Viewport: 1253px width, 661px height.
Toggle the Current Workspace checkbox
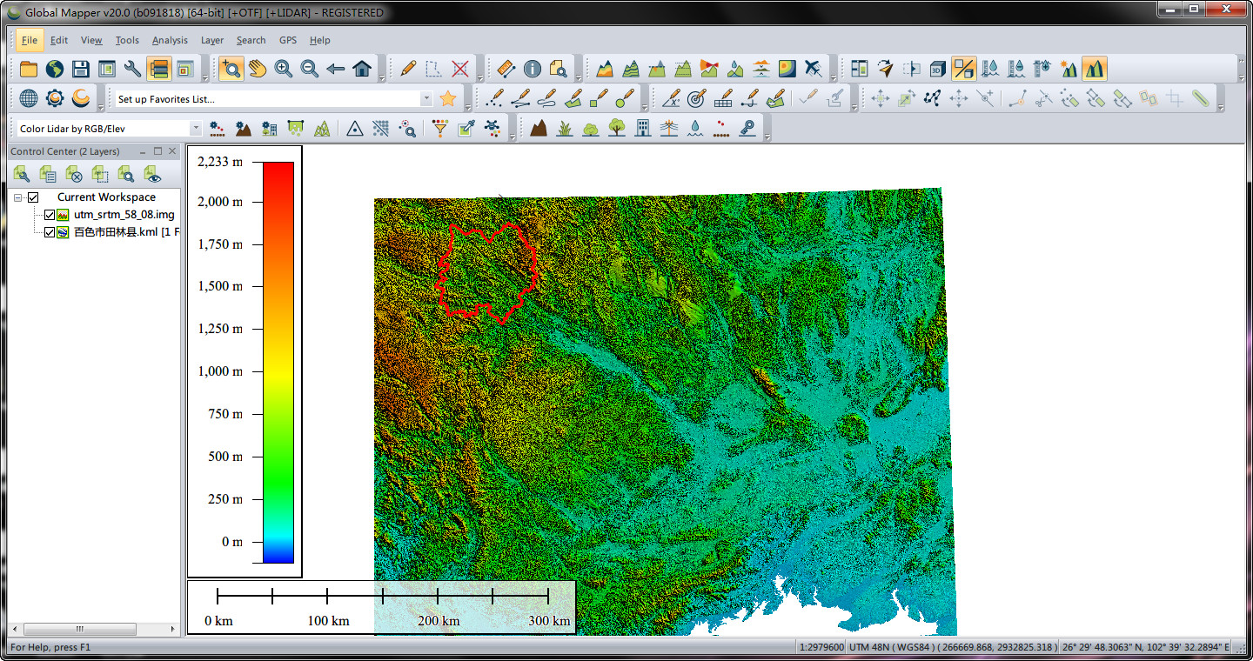pos(33,197)
